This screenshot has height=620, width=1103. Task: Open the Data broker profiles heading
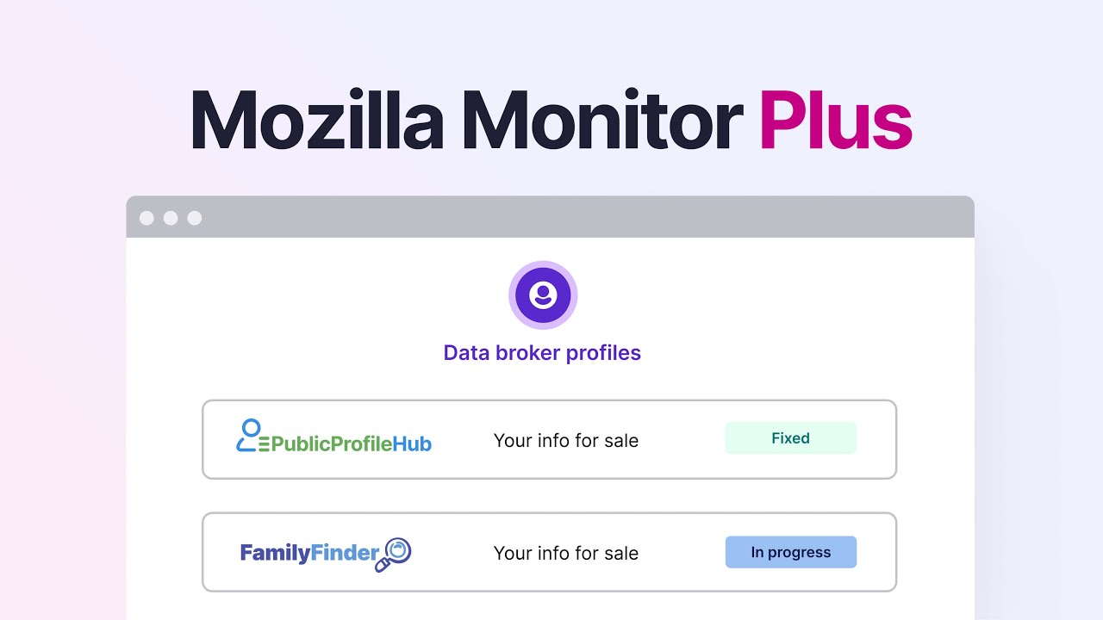[542, 353]
